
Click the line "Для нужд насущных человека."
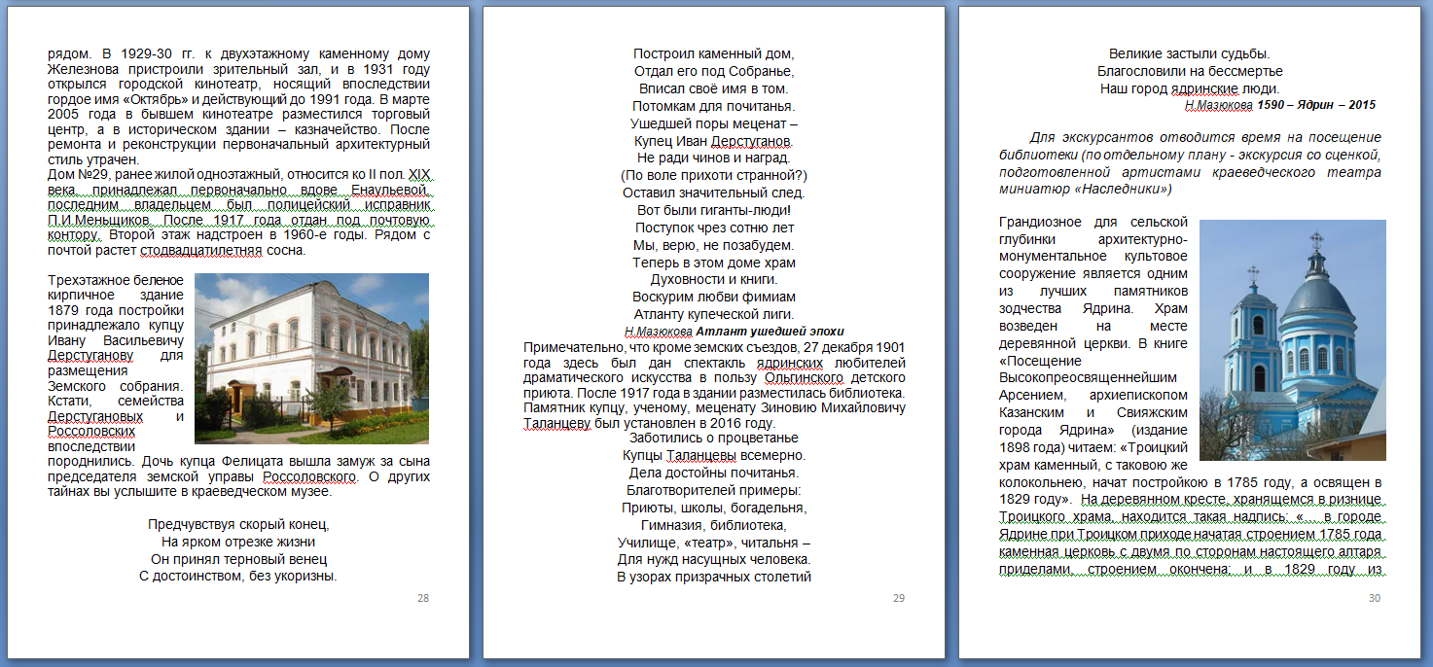(714, 559)
